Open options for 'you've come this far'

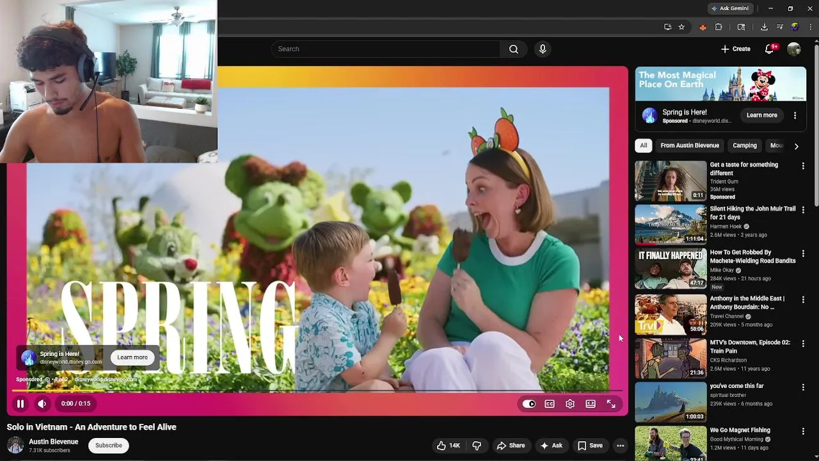pos(803,387)
